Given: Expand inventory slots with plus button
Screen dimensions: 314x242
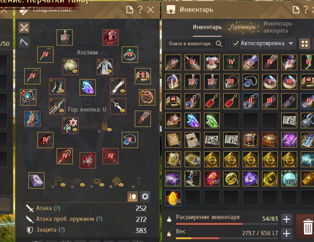Looking at the screenshot, I should 286,219.
